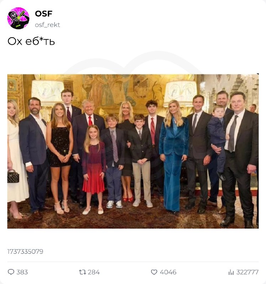Select the post text Ох еб*ть
Image resolution: width=266 pixels, height=284 pixels.
31,41
